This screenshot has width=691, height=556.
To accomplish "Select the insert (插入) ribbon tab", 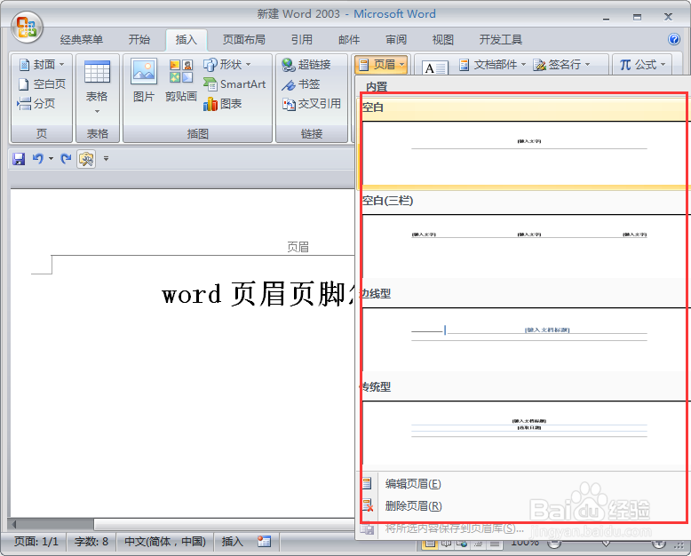I will [187, 40].
